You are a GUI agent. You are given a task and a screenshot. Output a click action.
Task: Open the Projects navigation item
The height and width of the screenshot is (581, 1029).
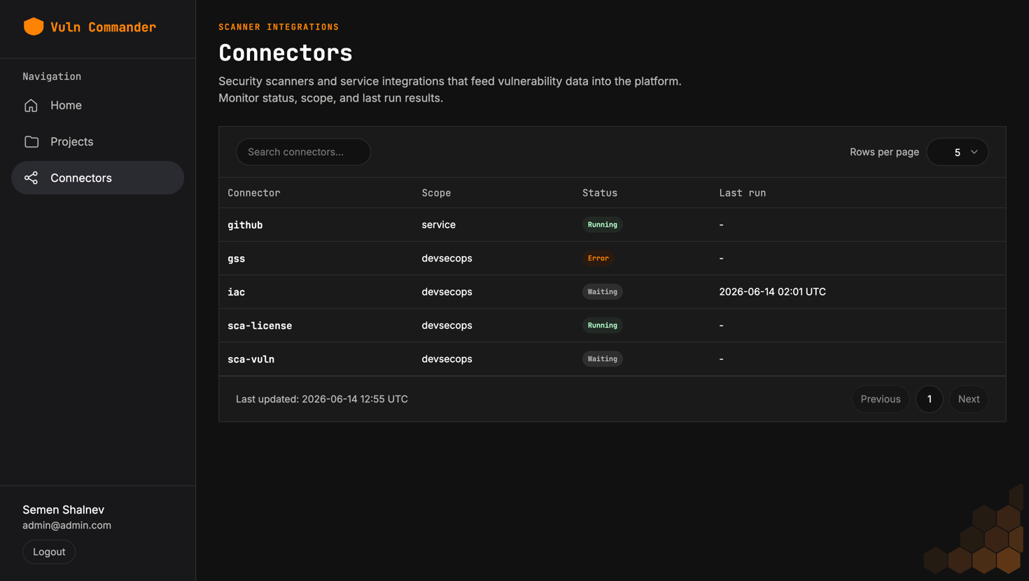[98, 141]
